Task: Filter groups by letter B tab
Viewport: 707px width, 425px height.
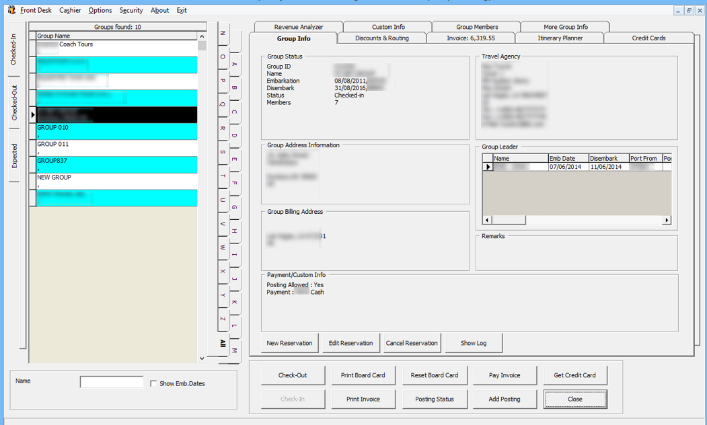Action: [235, 88]
